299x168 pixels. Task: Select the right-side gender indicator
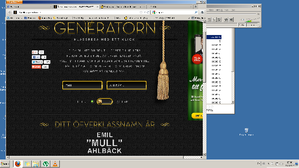[118, 102]
